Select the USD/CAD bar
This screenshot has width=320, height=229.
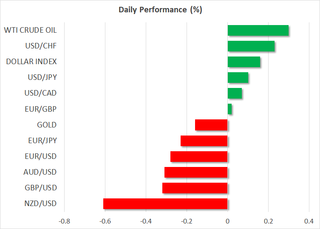235,93
